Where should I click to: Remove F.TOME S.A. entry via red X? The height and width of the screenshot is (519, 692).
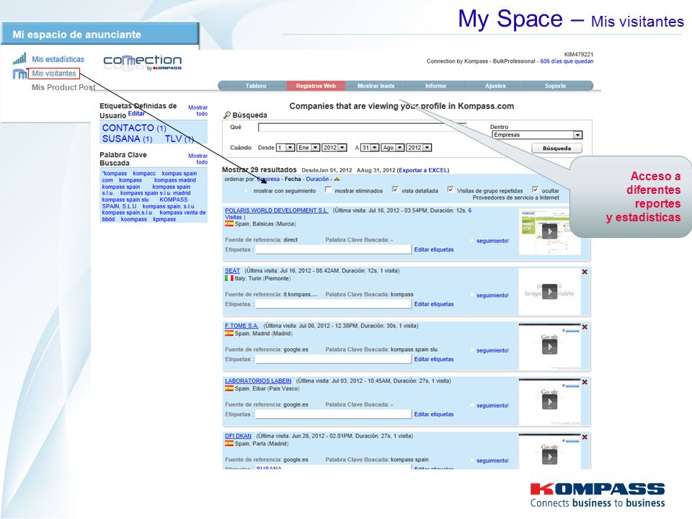(x=585, y=327)
